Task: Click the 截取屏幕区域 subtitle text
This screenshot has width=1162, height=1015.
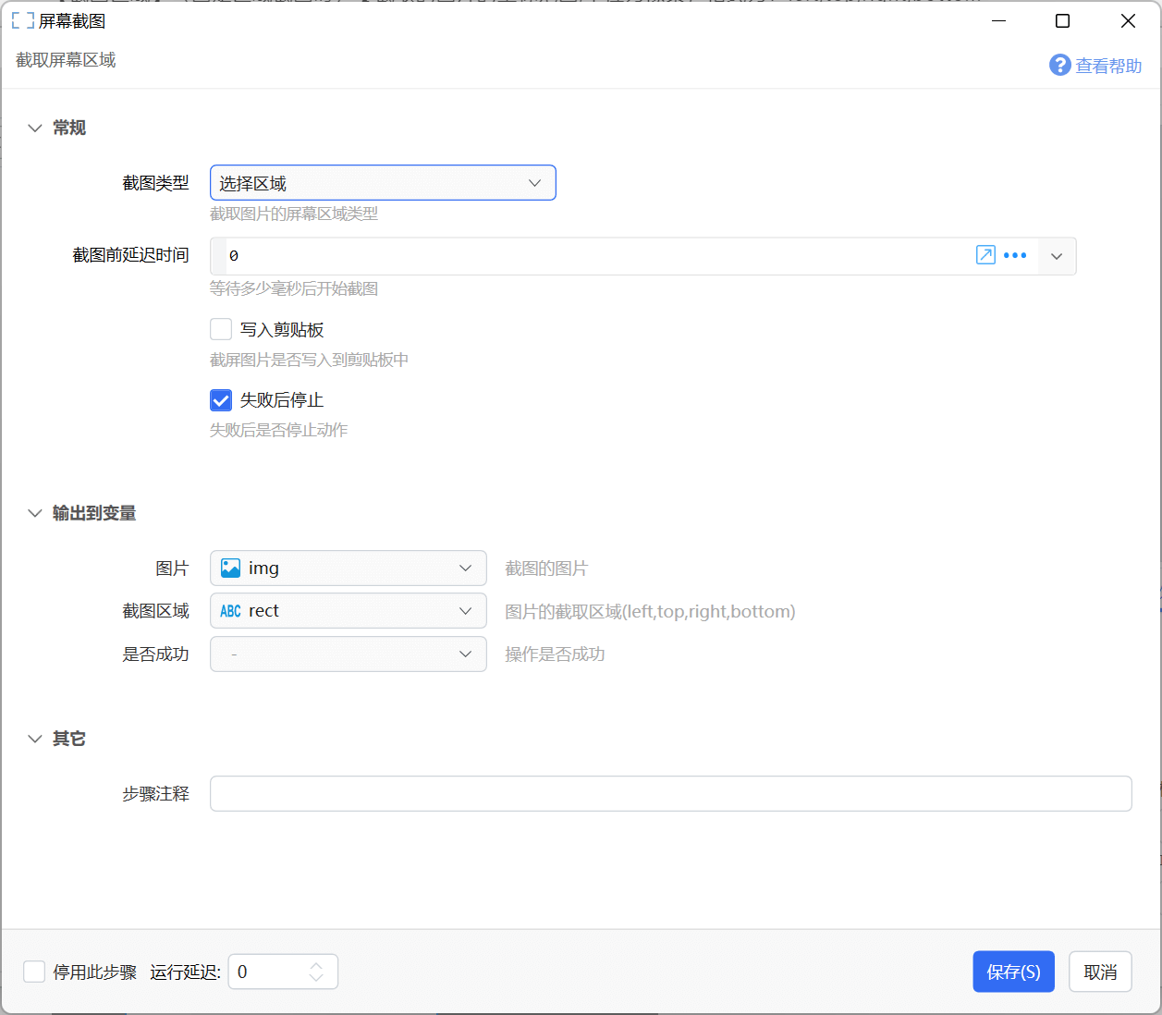Action: 66,60
